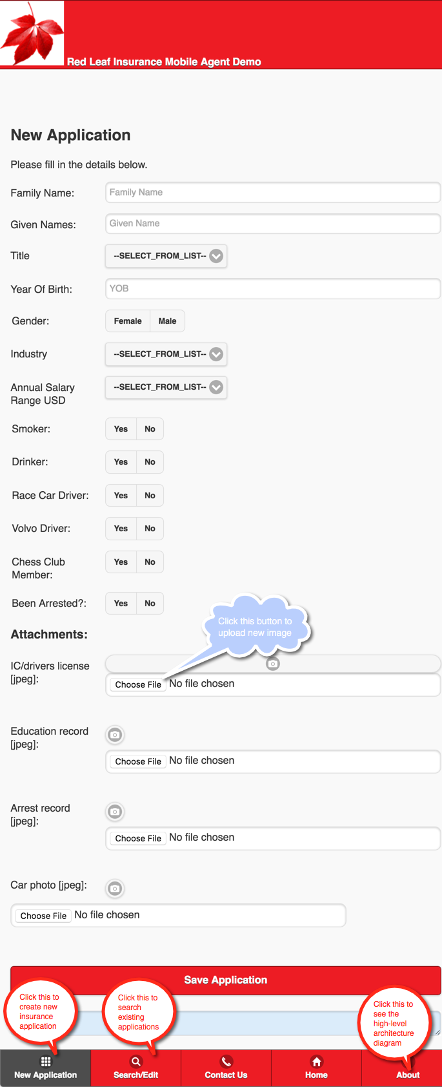Click the Contact Us phone icon

pos(226,1061)
